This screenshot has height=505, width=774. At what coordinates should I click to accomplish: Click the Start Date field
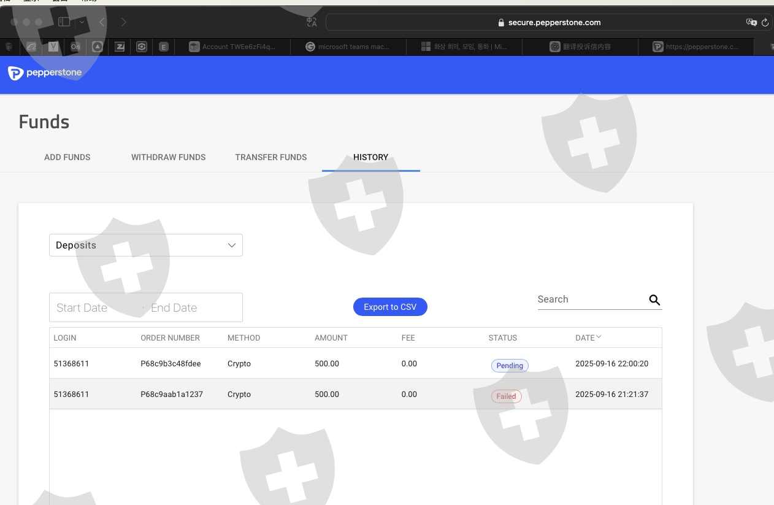click(95, 307)
